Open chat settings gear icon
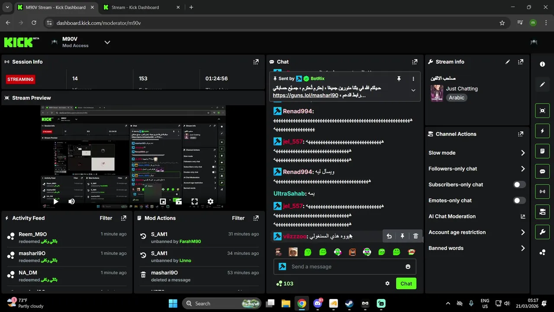The width and height of the screenshot is (554, 312). coord(387,283)
